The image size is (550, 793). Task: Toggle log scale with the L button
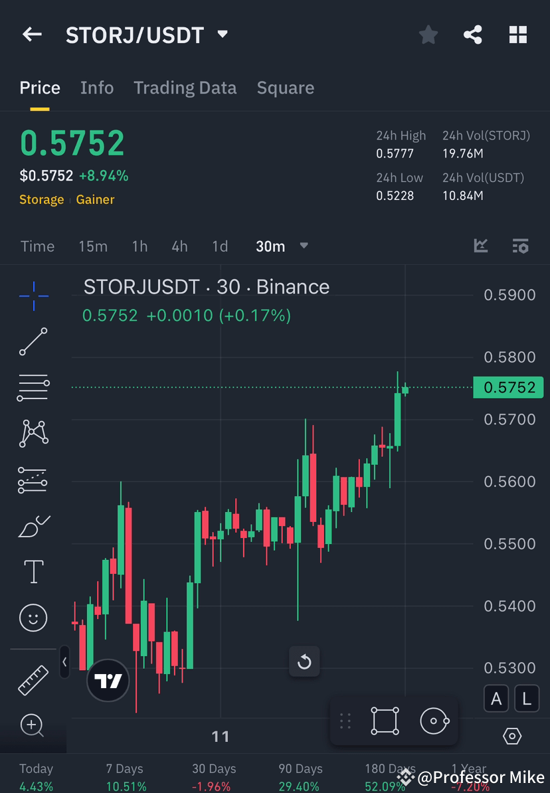click(525, 699)
